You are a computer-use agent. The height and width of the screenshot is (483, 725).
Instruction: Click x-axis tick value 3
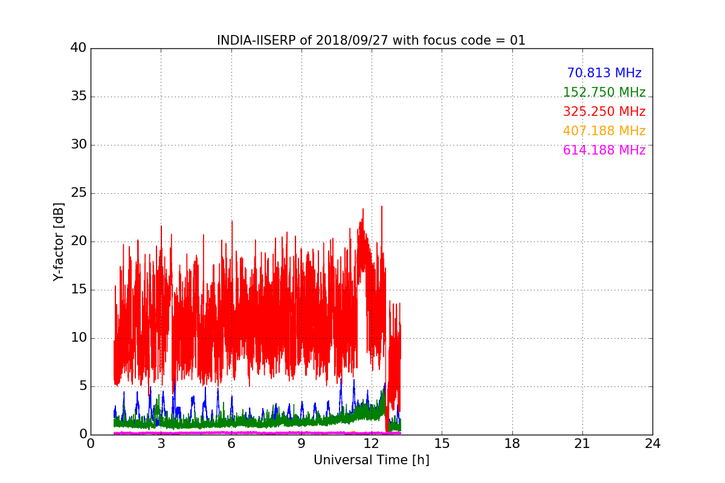pyautogui.click(x=161, y=444)
